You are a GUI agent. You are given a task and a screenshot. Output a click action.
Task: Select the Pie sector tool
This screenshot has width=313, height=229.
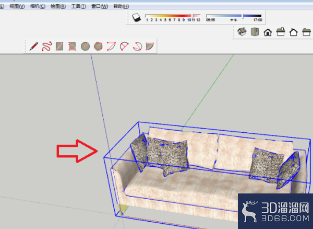(x=150, y=46)
